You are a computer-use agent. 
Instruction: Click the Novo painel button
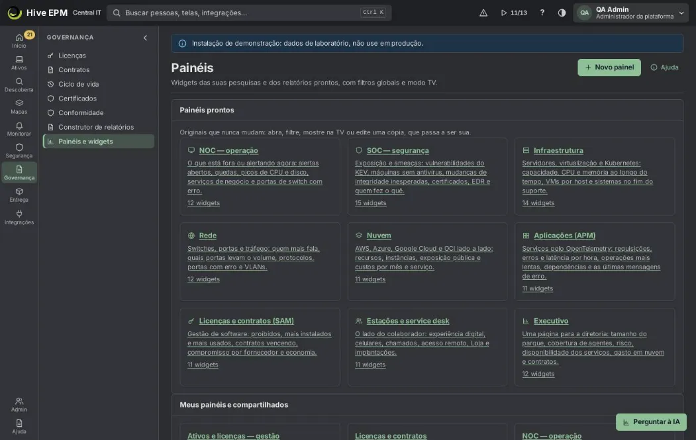click(x=609, y=67)
